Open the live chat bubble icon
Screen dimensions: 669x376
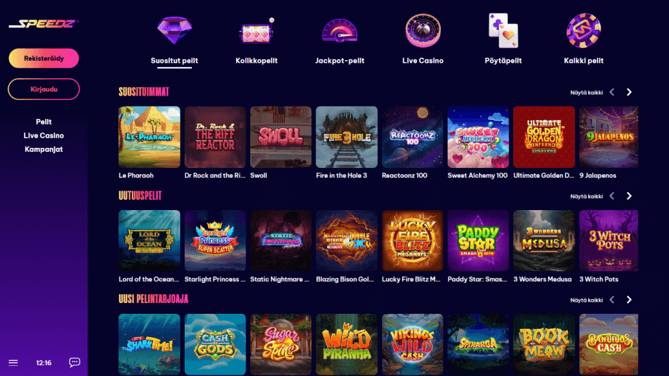coord(74,363)
